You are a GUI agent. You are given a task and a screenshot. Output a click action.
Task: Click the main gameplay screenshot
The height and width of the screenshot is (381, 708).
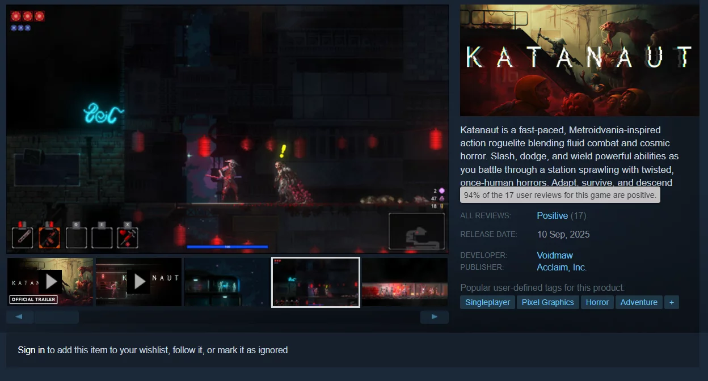pos(227,129)
